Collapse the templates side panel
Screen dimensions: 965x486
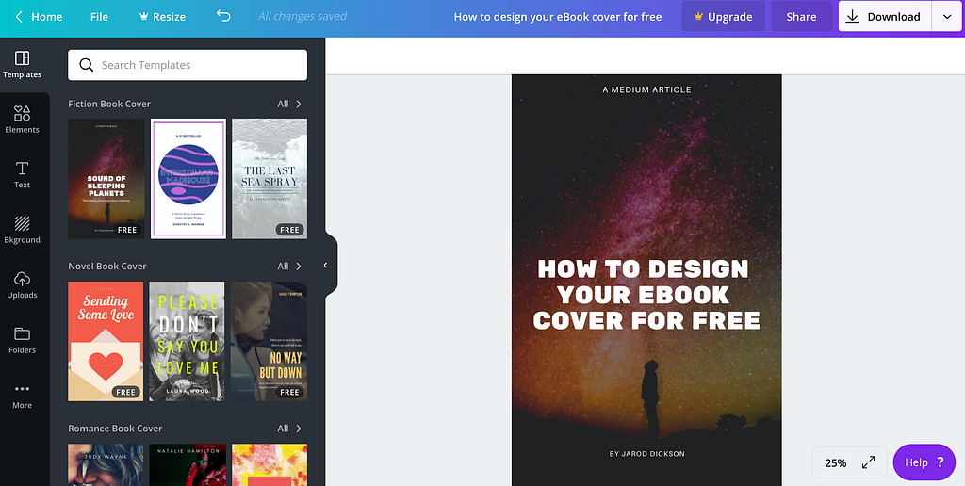[x=325, y=266]
